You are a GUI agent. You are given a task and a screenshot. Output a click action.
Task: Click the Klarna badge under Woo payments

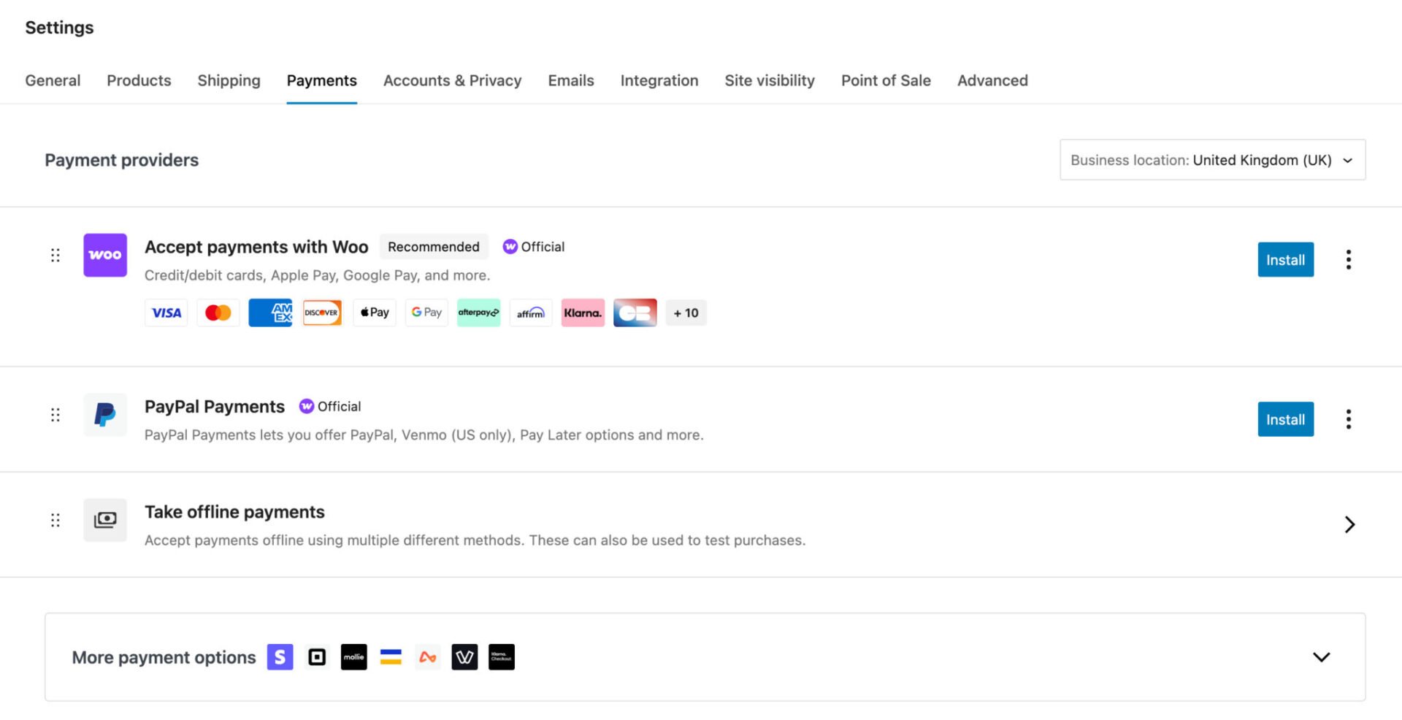(583, 313)
